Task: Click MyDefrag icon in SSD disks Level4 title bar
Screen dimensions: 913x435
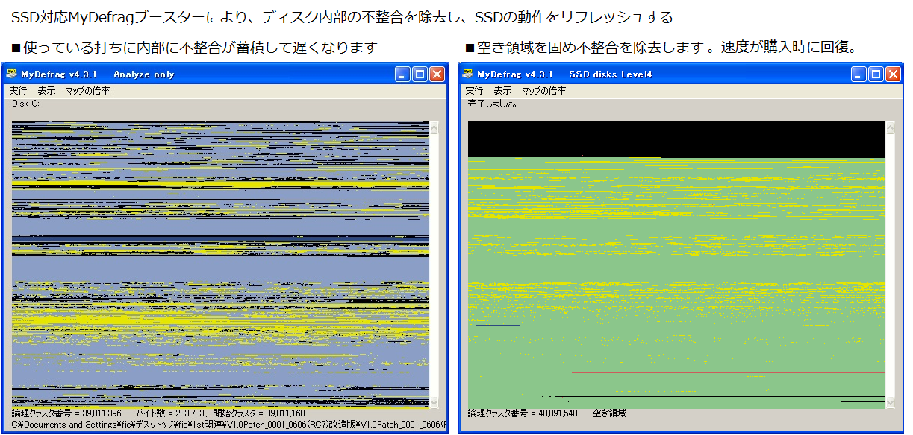Action: pyautogui.click(x=468, y=74)
